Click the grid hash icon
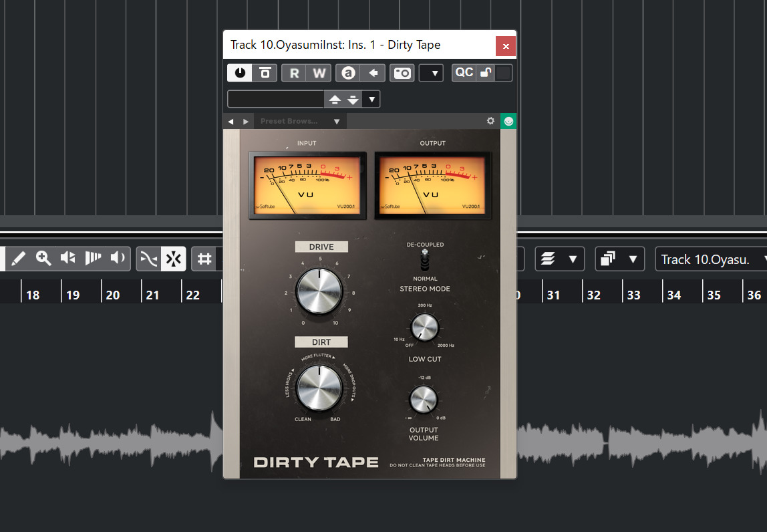 click(204, 259)
